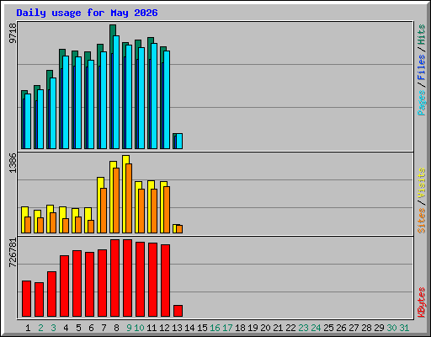431x337 pixels.
Task: Click the 726781 KBytes axis value
Action: [x=13, y=253]
